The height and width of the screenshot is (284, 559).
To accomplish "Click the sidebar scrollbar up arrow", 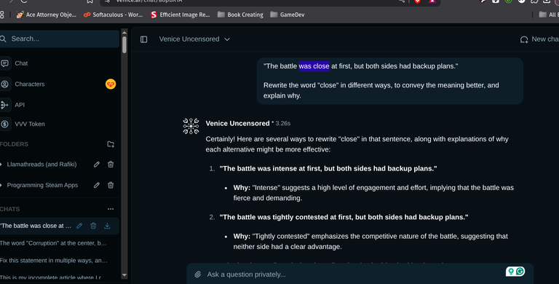I will [124, 33].
